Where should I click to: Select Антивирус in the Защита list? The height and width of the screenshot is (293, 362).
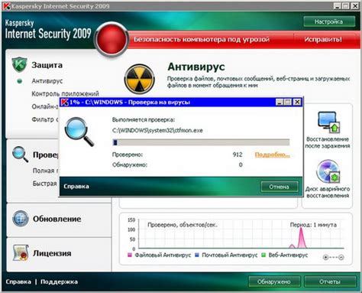point(47,81)
